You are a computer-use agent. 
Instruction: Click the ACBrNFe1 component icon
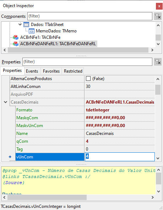[x=16, y=37]
